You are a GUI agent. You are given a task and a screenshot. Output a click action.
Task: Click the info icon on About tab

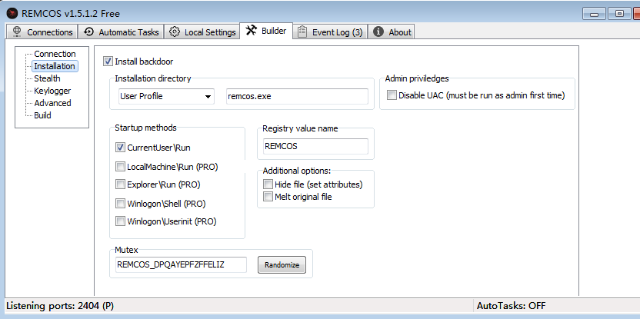pyautogui.click(x=378, y=32)
